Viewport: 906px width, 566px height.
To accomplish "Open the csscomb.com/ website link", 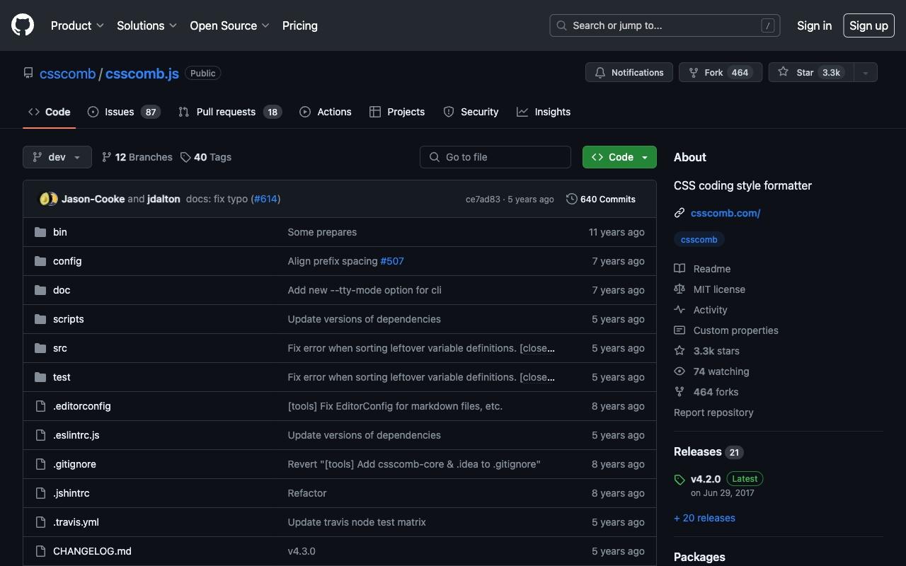I will (x=726, y=213).
